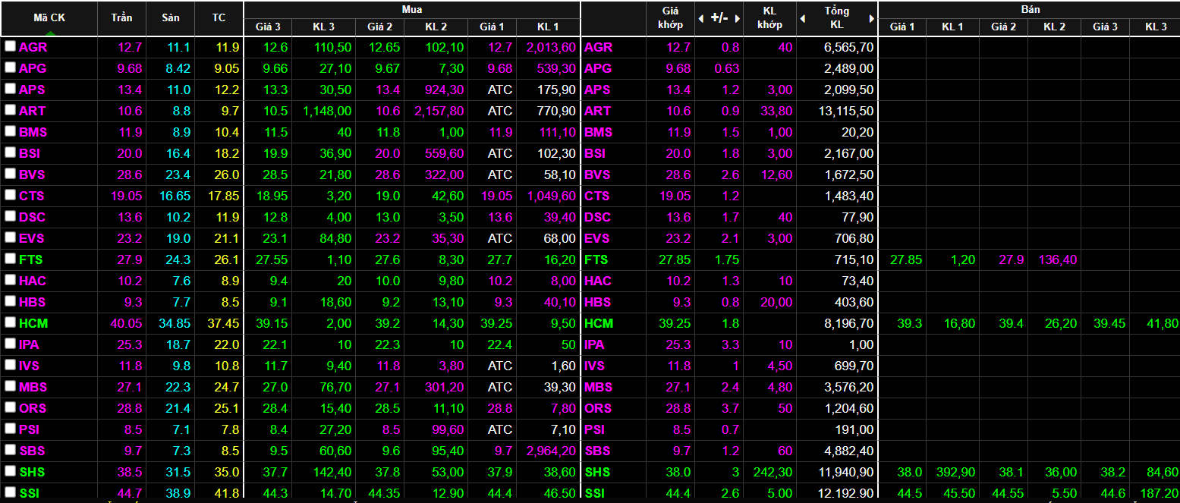This screenshot has height=503, width=1180.
Task: Enable the FTS stock checkbox
Action: [x=10, y=259]
